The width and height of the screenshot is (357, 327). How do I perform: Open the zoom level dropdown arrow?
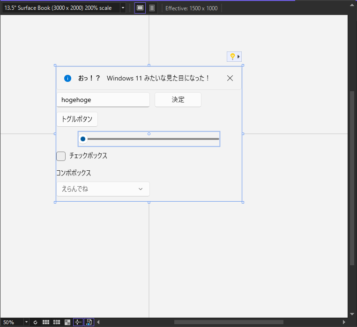(26, 322)
